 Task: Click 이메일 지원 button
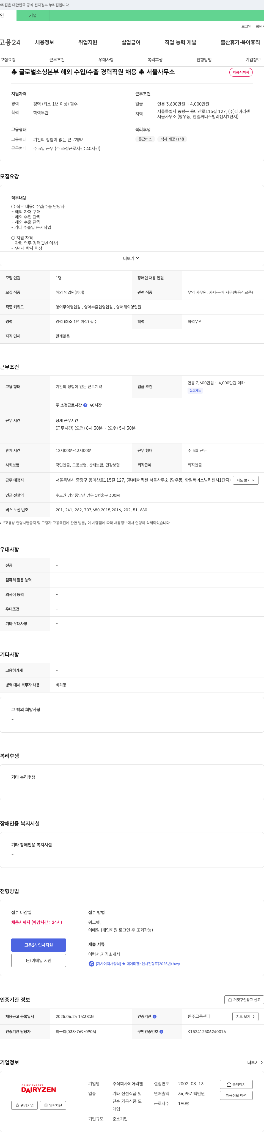(39, 960)
